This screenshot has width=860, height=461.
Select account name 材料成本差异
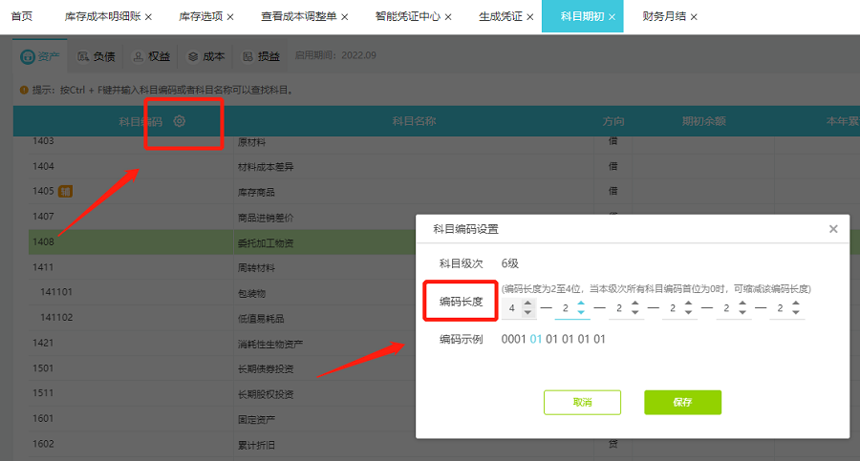click(x=266, y=167)
